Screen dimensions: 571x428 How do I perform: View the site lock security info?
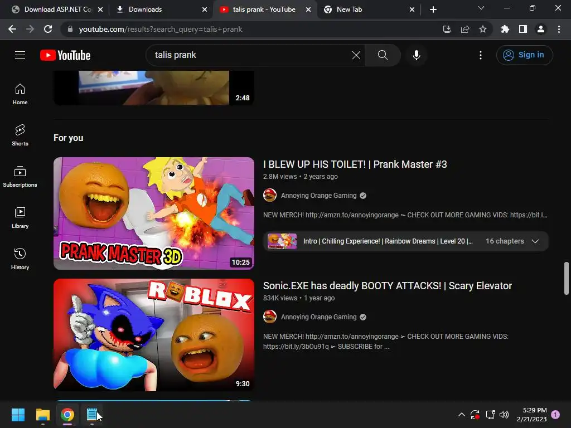click(x=70, y=29)
